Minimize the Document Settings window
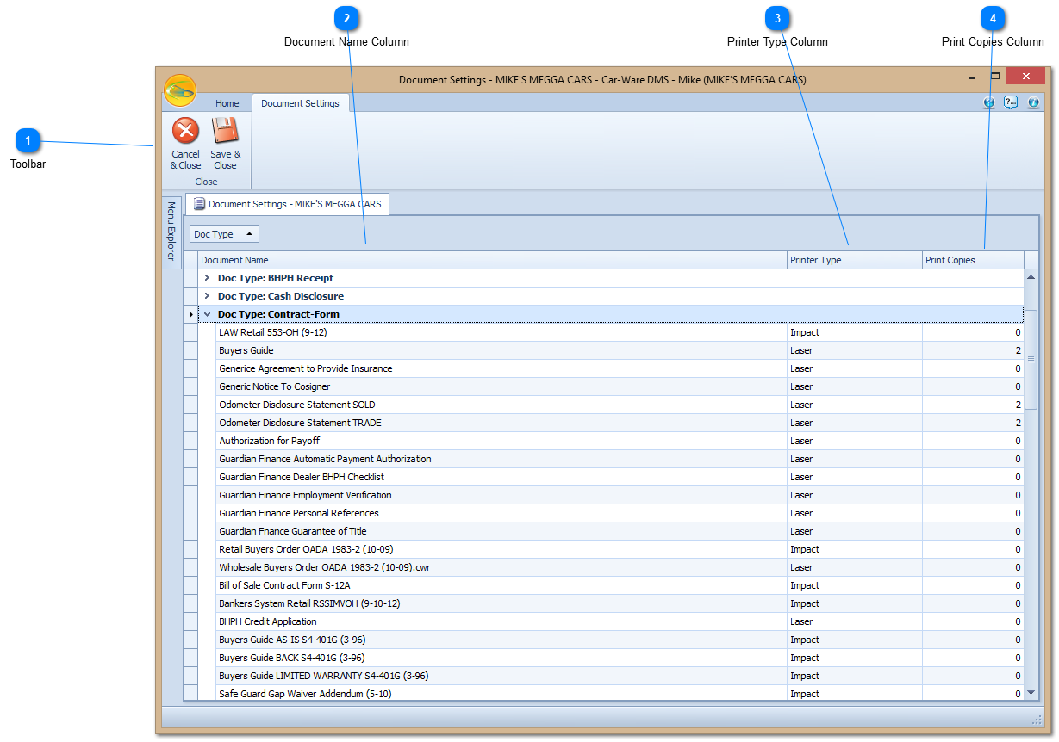 tap(972, 77)
